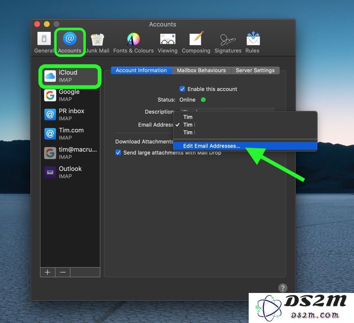Switch to Account Information tab
354x323 pixels.
[x=141, y=70]
